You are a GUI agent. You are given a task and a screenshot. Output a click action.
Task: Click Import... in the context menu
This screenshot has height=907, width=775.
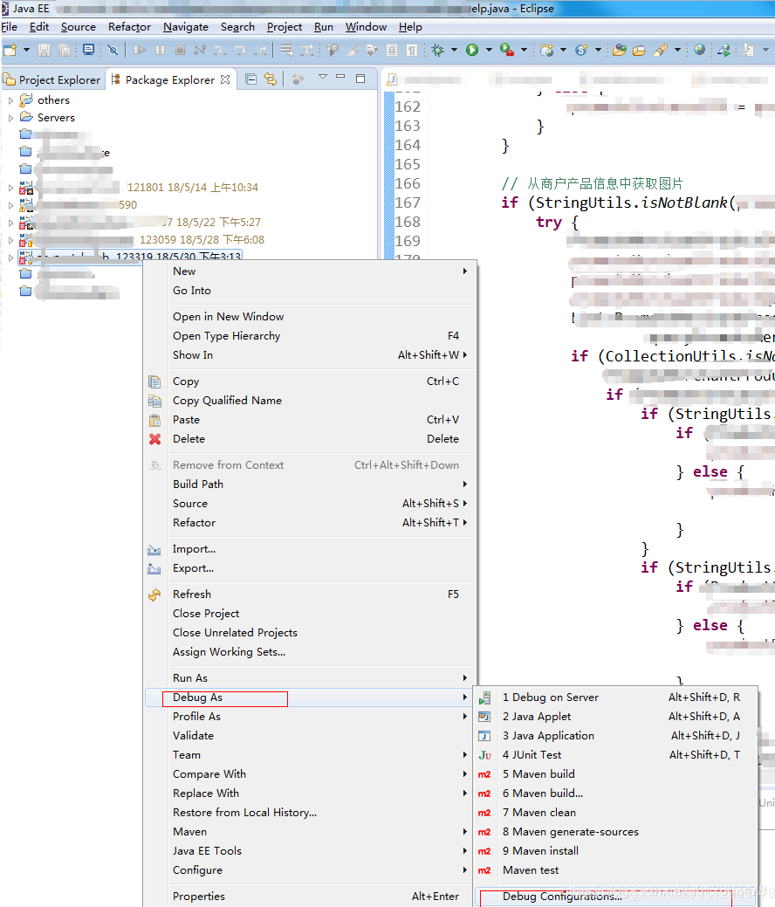[309, 549]
